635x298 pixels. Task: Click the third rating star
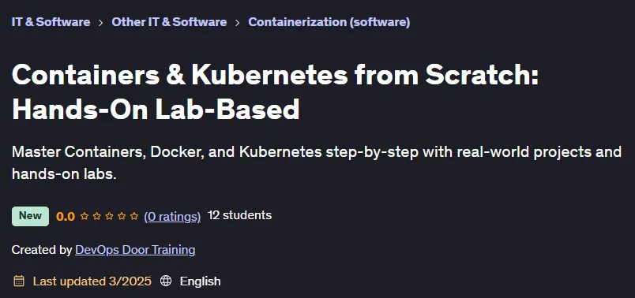(109, 216)
